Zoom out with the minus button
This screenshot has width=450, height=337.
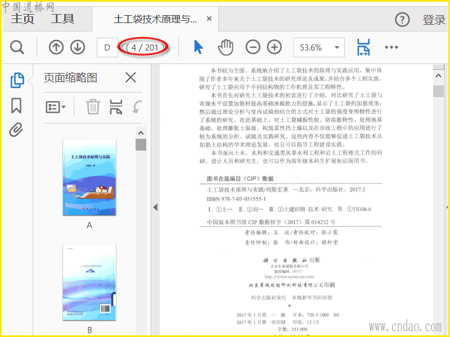point(253,47)
